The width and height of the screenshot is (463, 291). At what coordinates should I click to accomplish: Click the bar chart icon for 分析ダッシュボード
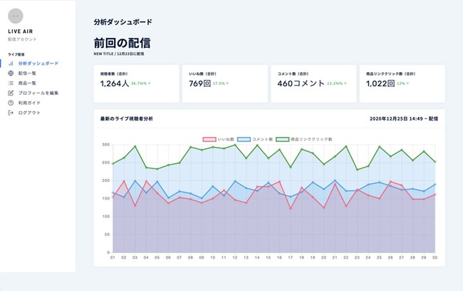11,63
